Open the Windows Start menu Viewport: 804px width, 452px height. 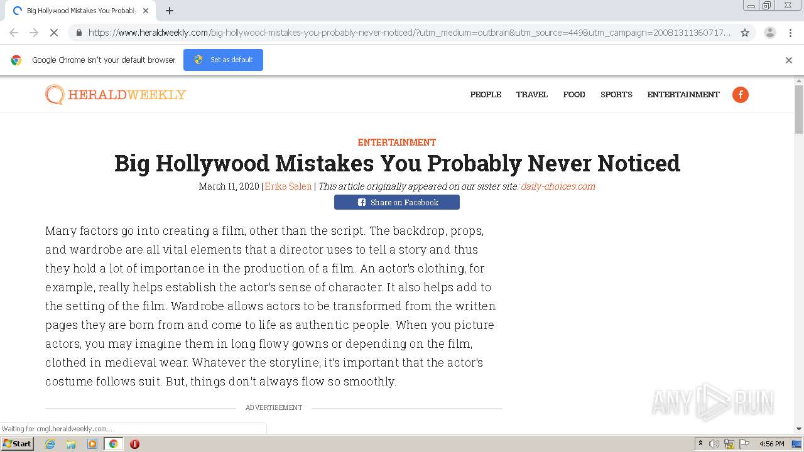point(18,443)
